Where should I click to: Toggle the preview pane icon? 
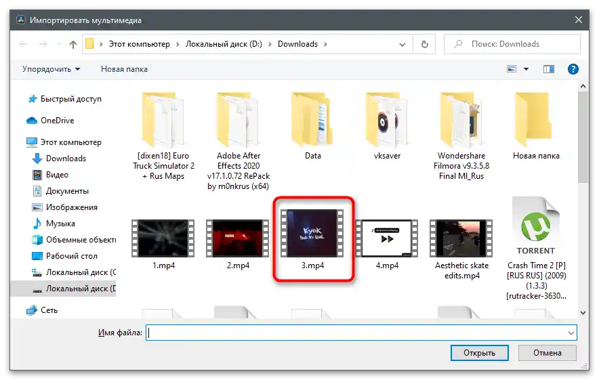(x=549, y=69)
